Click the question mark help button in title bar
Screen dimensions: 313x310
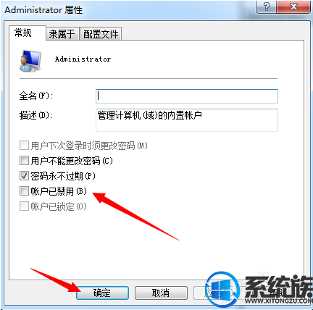pyautogui.click(x=266, y=7)
